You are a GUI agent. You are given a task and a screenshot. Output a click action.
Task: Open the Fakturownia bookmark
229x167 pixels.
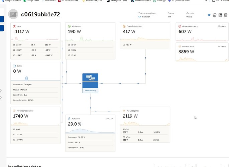pos(49,1)
